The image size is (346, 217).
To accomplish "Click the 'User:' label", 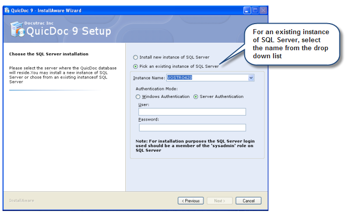I will (x=144, y=105).
